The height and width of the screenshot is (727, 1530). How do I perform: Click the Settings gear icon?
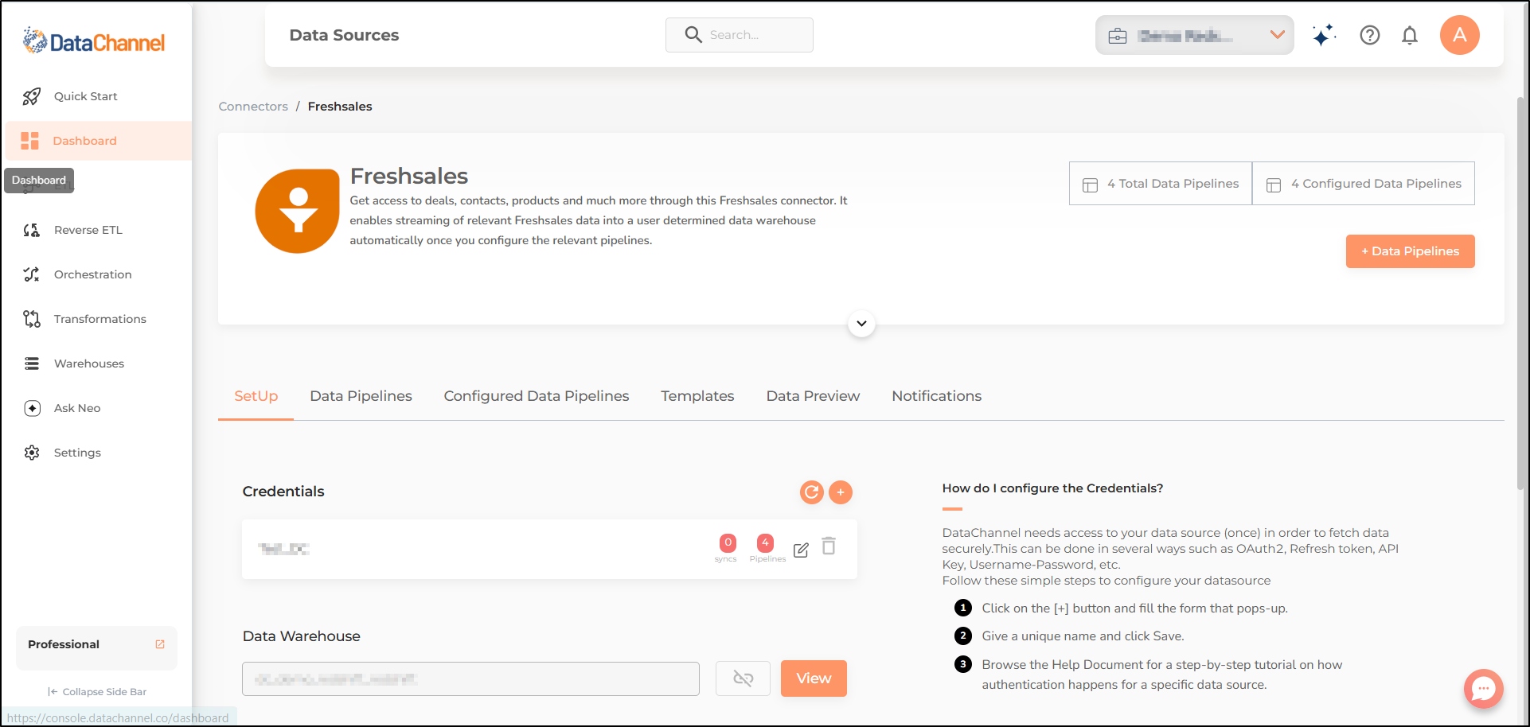(x=32, y=453)
